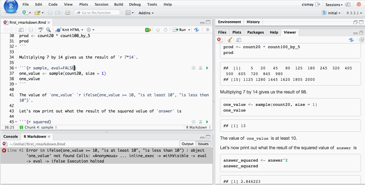Viewport: 365px width, 185px height.
Task: Open Knit HTML dropdown arrow
Action: (82, 30)
